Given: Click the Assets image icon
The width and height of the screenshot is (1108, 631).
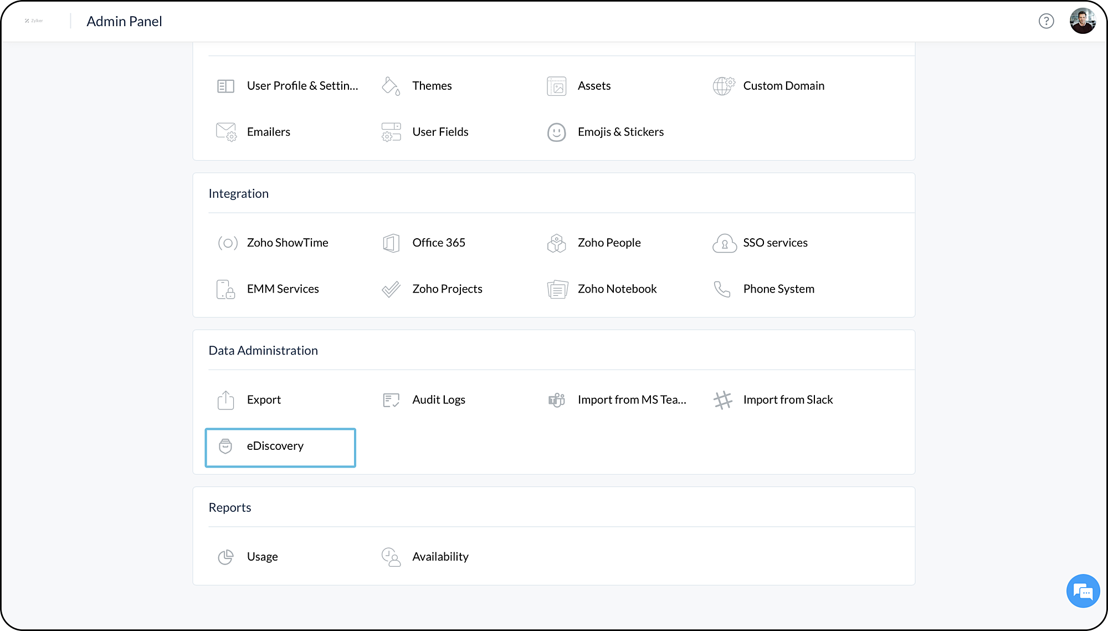Looking at the screenshot, I should (x=557, y=86).
